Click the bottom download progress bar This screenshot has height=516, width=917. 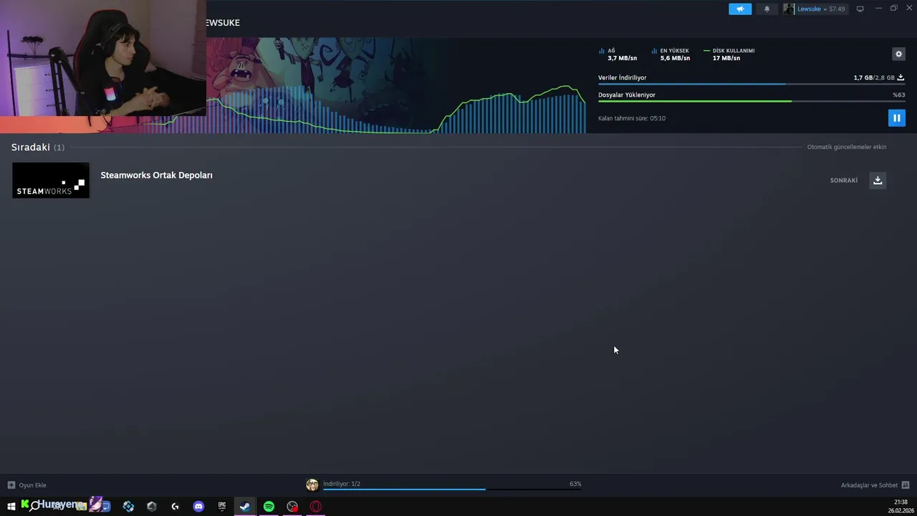click(452, 489)
